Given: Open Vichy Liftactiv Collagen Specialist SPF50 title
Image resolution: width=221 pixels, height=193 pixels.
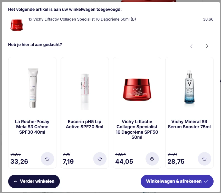Looking at the screenshot, I should 137,129.
